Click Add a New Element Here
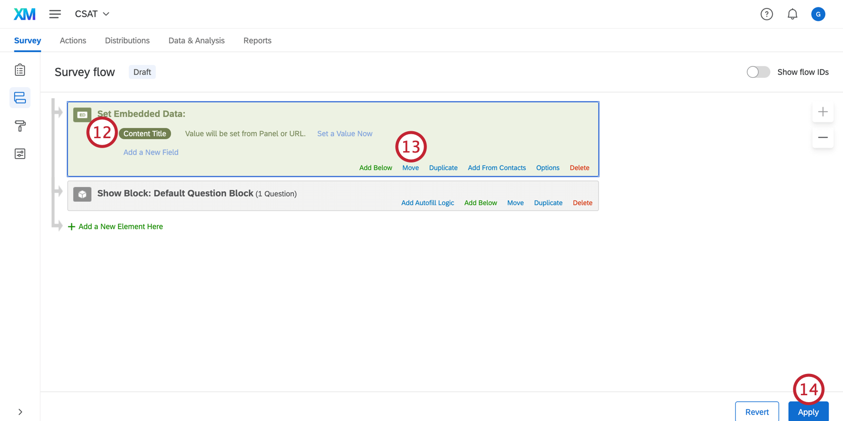 (120, 227)
